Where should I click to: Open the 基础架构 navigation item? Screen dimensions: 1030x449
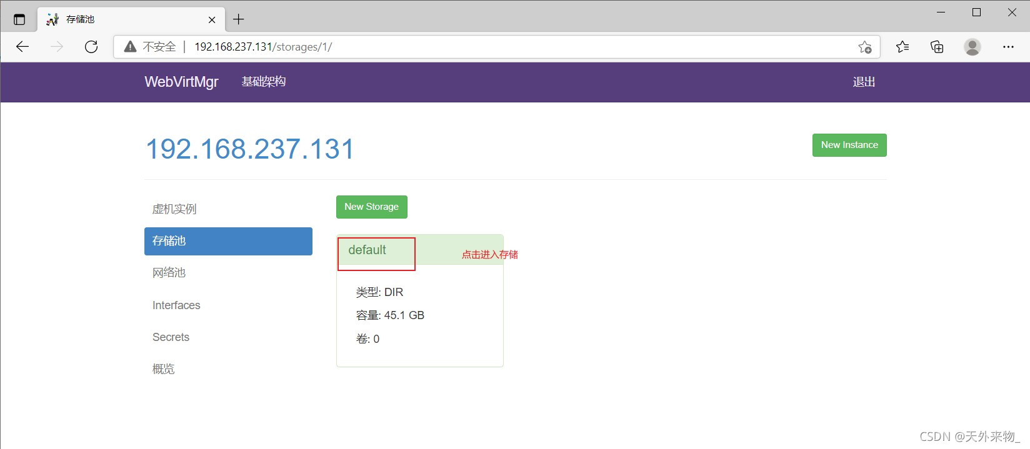pyautogui.click(x=264, y=82)
